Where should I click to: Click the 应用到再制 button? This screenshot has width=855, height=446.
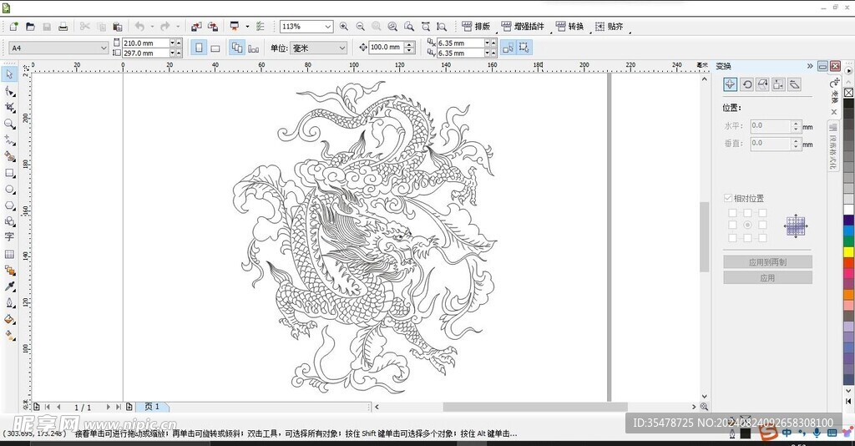coord(767,262)
